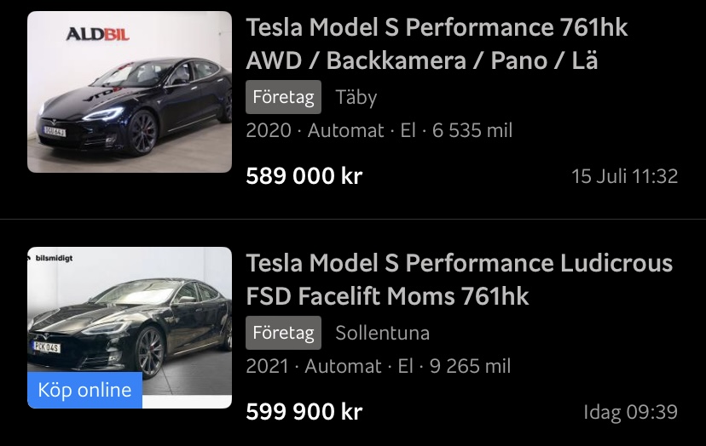Image resolution: width=706 pixels, height=446 pixels.
Task: Click the 6 535 mil mileage text
Action: point(472,131)
